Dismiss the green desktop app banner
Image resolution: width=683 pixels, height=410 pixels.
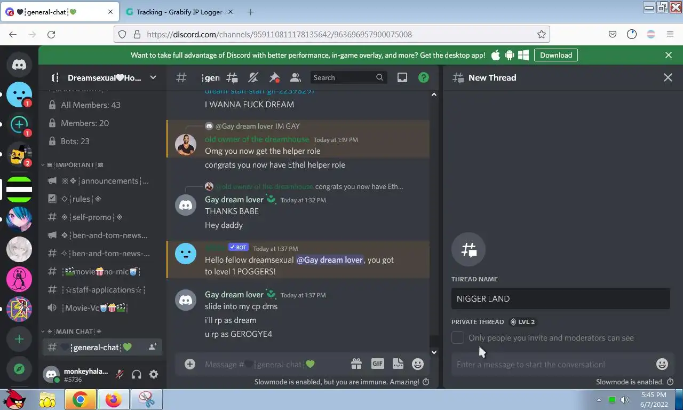click(669, 55)
